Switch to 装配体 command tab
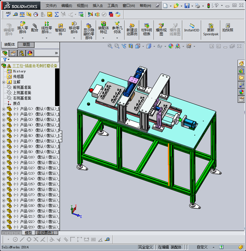The image size is (246, 251). click(x=10, y=45)
